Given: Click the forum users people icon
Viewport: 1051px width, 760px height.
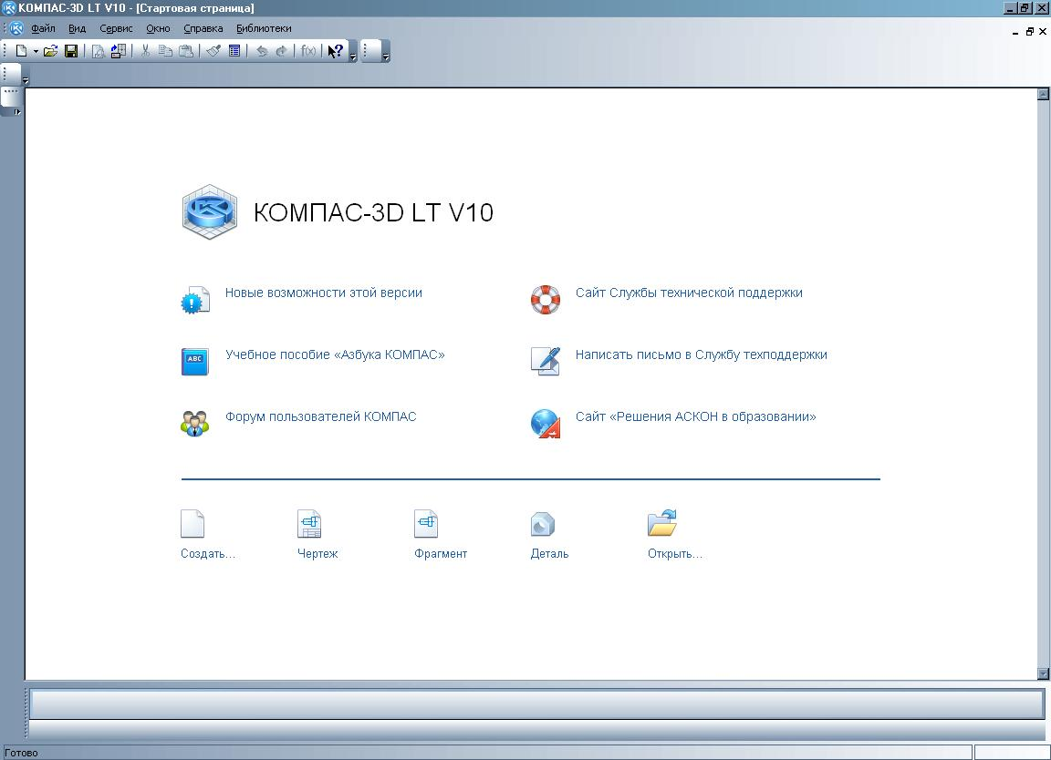Looking at the screenshot, I should tap(195, 423).
